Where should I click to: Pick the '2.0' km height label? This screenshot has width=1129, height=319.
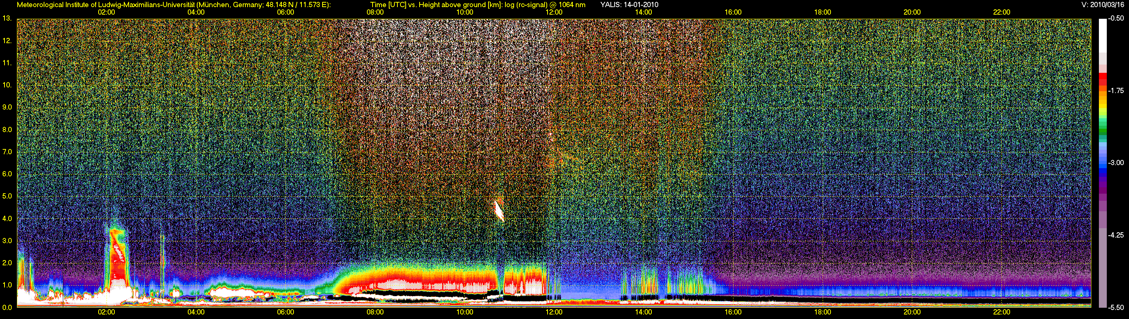7,263
